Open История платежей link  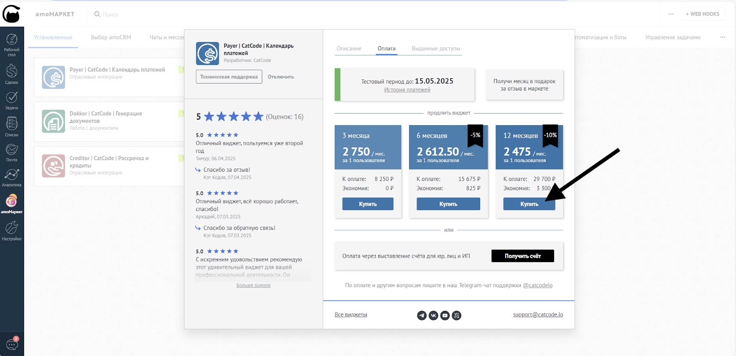(407, 90)
